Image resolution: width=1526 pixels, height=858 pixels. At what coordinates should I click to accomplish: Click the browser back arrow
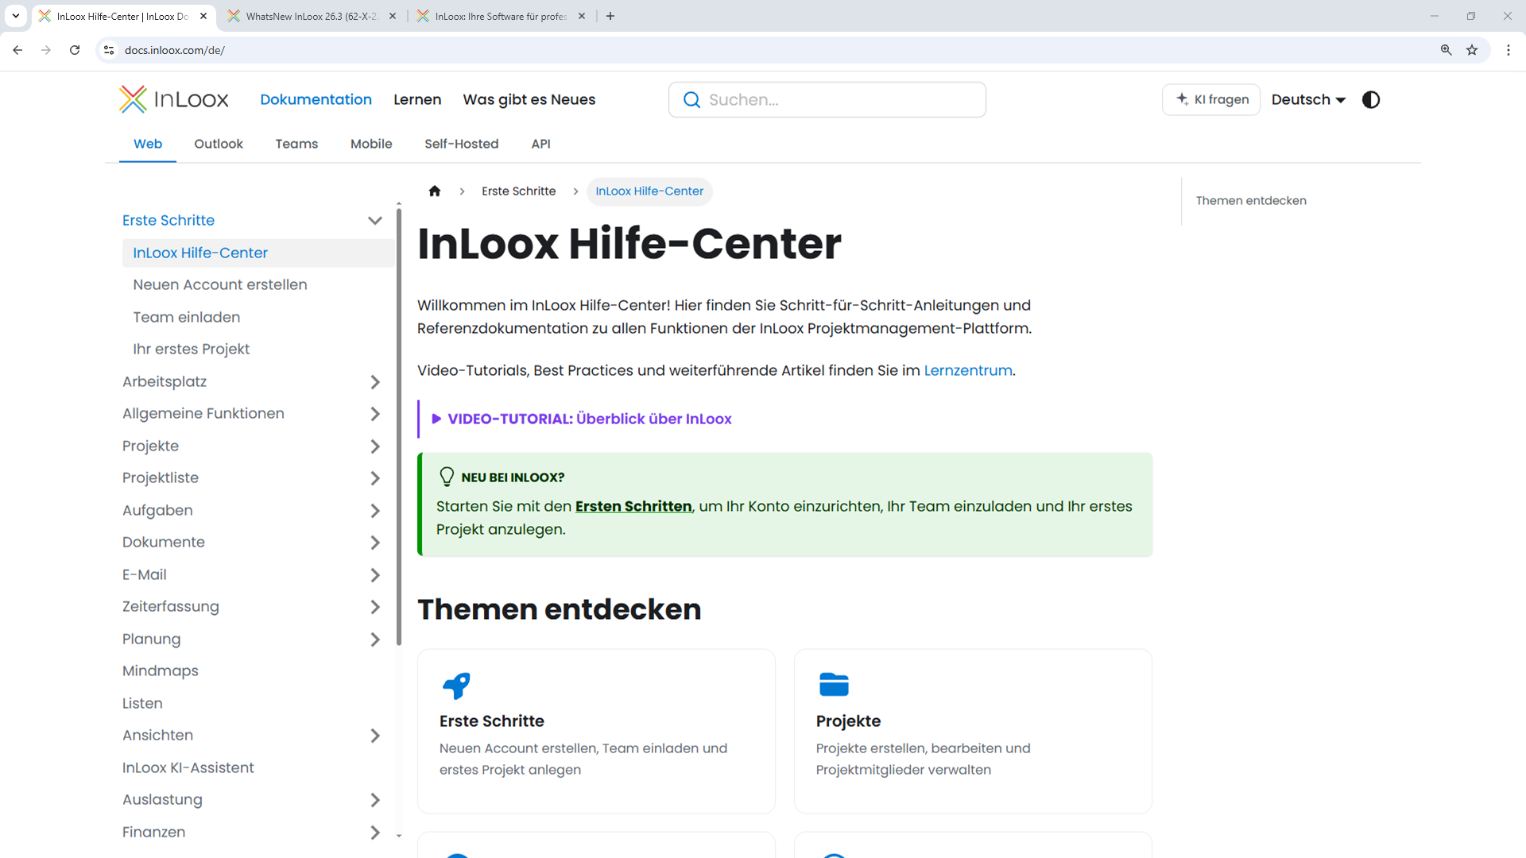tap(17, 50)
